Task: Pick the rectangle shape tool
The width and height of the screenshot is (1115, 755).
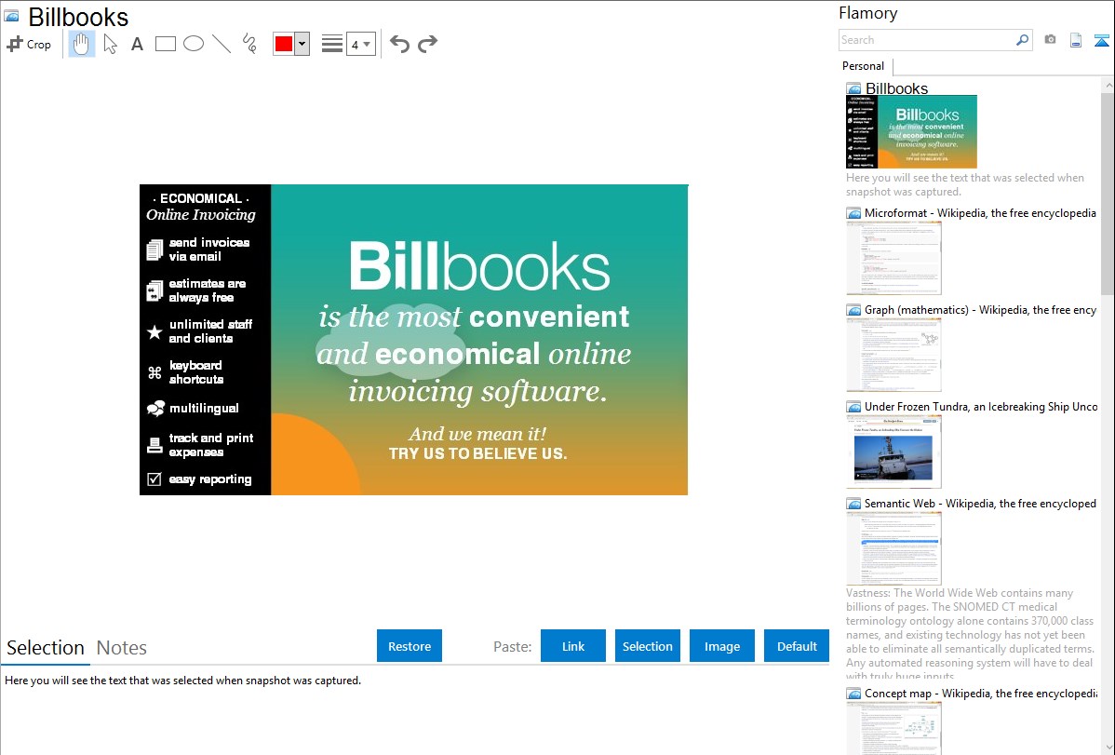Action: tap(166, 44)
